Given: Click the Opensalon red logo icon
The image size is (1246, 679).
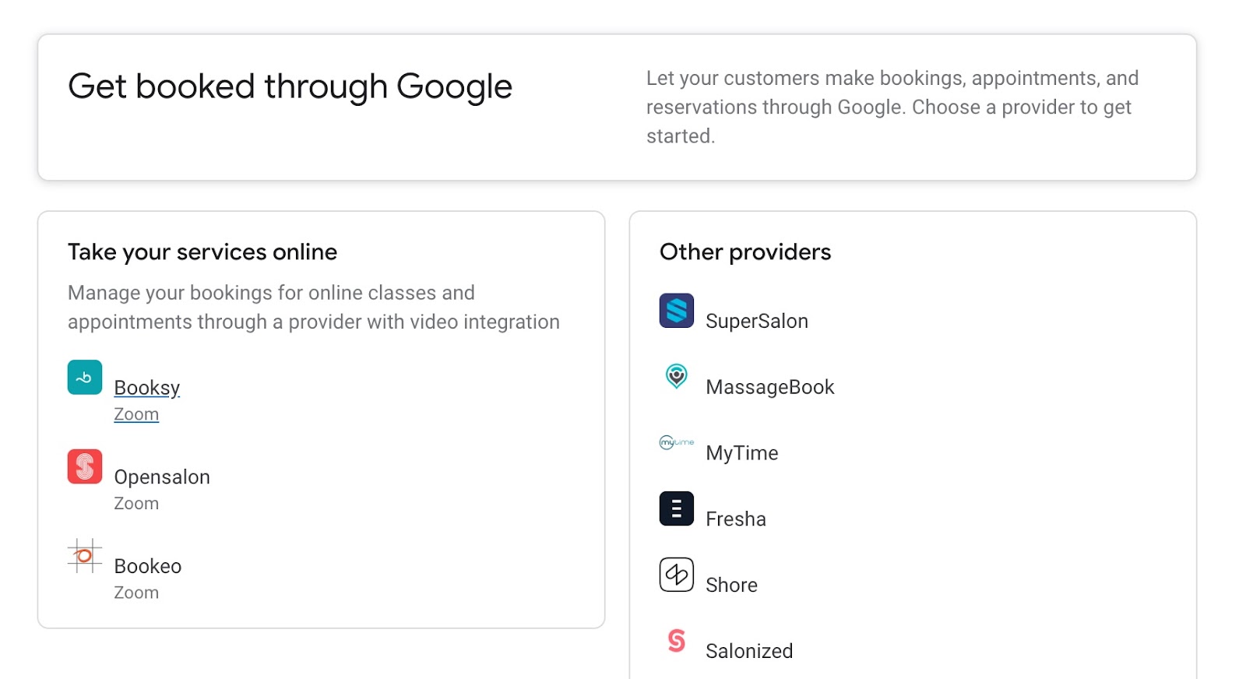Looking at the screenshot, I should click(x=85, y=466).
